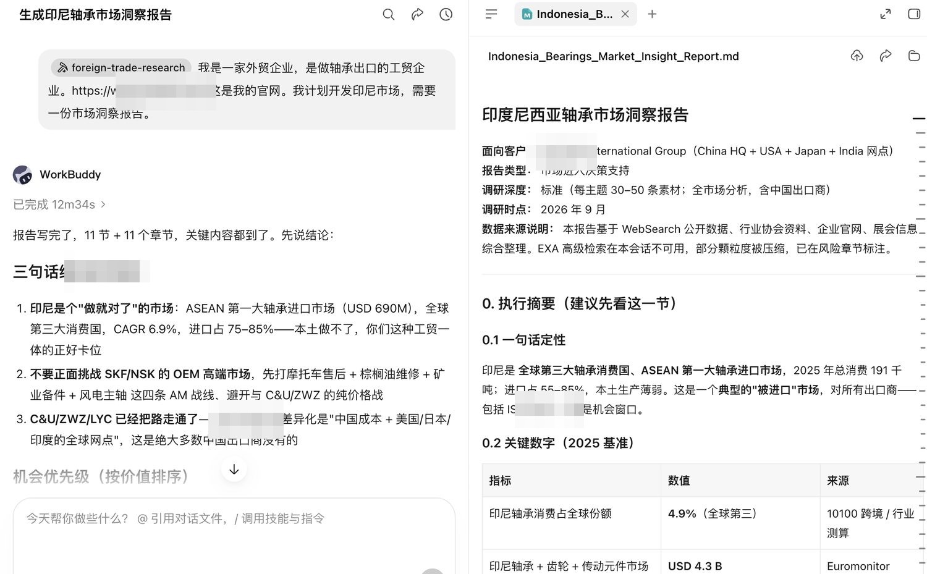Open the report's folder location icon

pyautogui.click(x=914, y=56)
